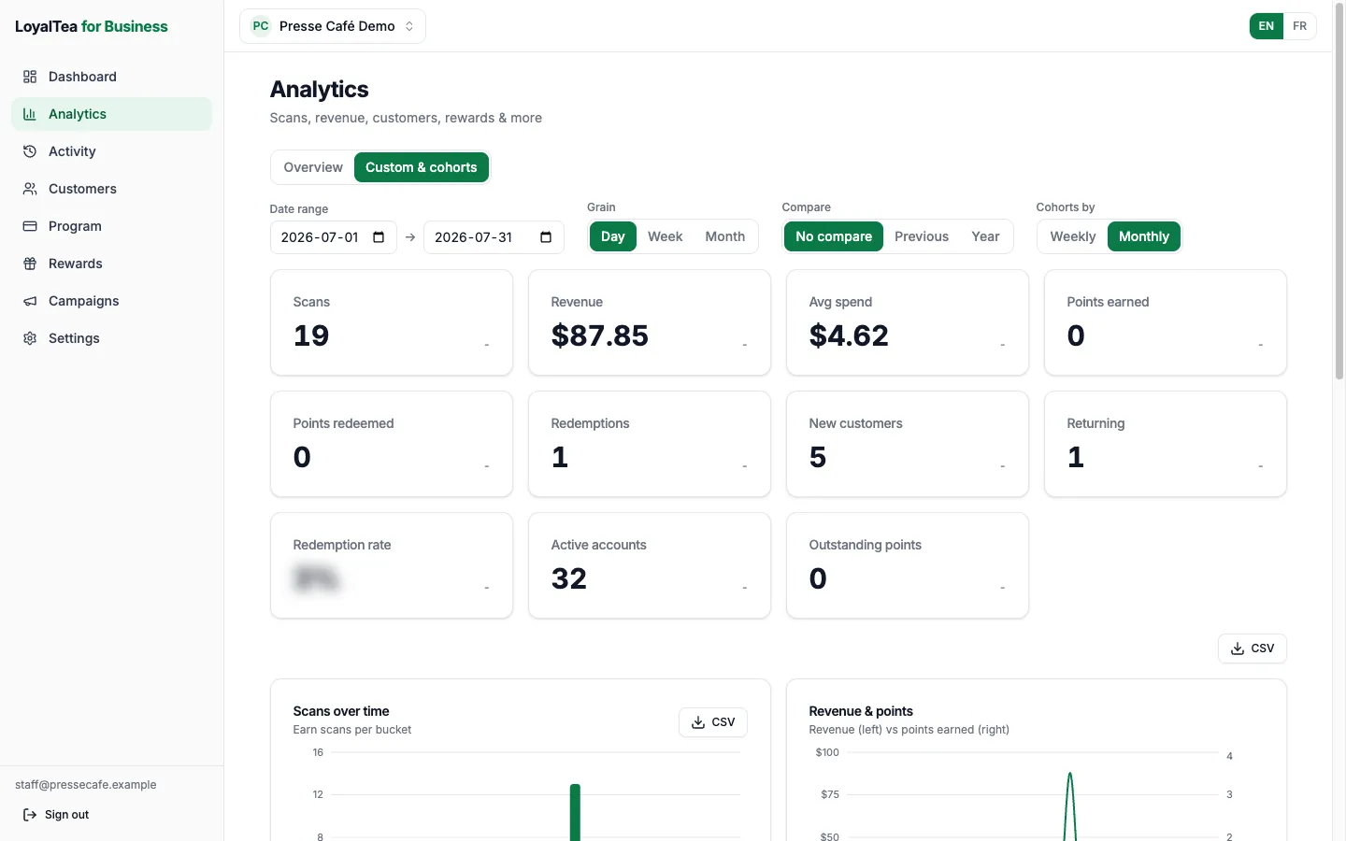Viewport: 1346px width, 841px height.
Task: Click the LoyalTea for Business logo
Action: pyautogui.click(x=92, y=26)
